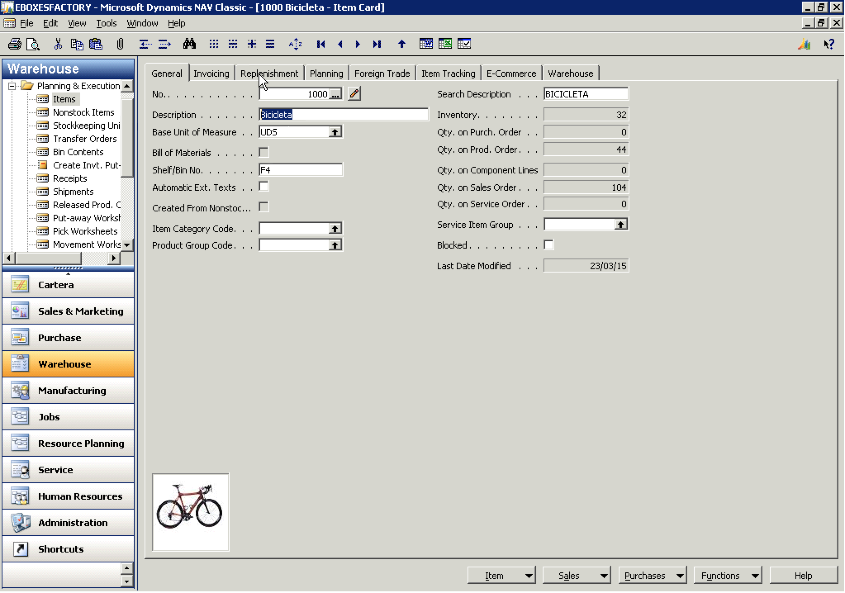Click the Shortcuts arrow icon
This screenshot has height=593, width=845.
pos(20,549)
